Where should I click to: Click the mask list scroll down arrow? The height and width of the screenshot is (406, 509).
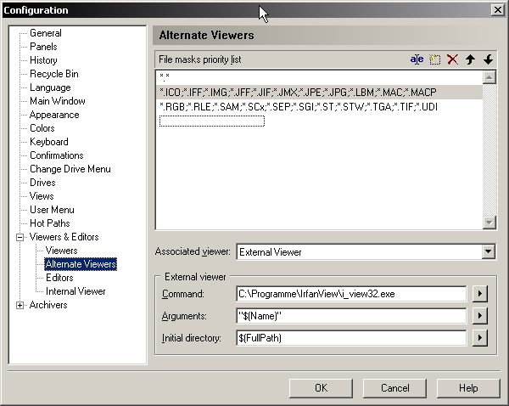coord(489,223)
